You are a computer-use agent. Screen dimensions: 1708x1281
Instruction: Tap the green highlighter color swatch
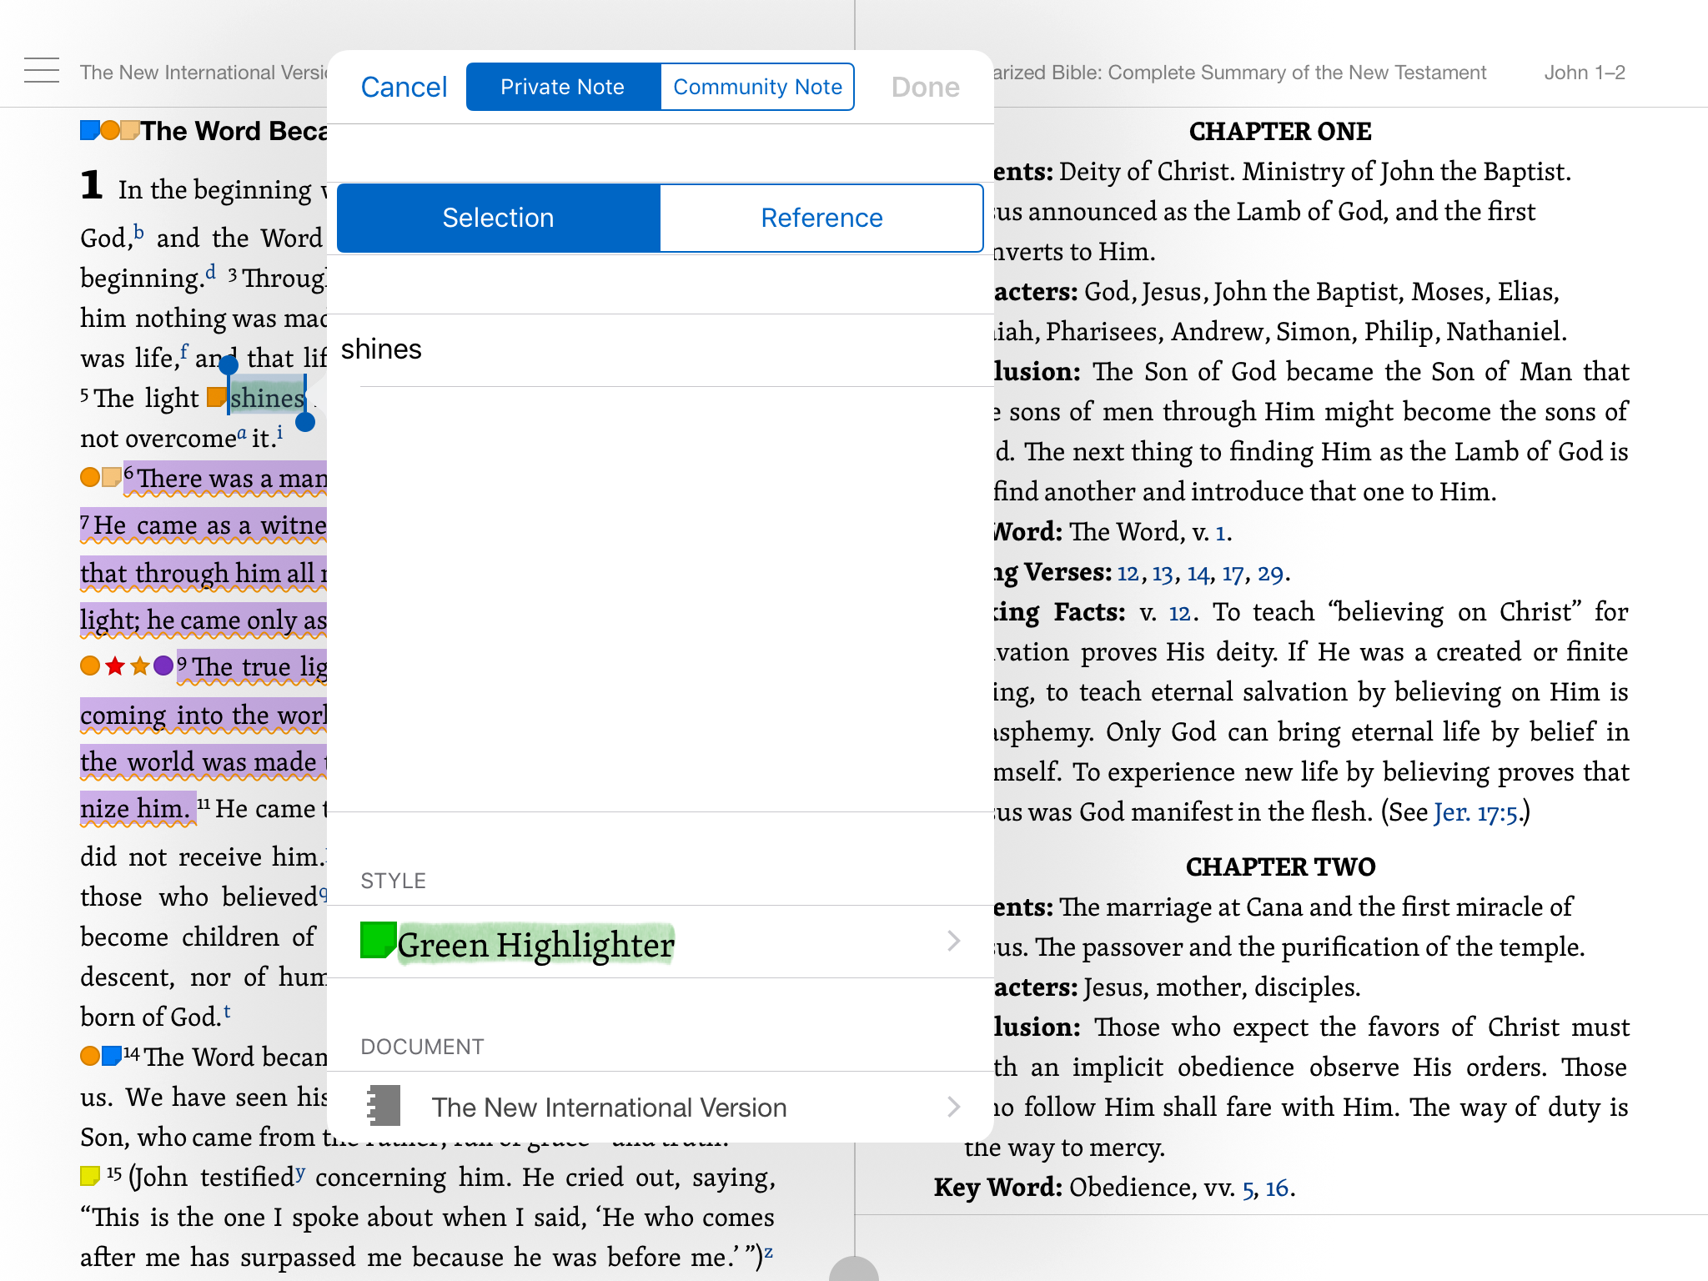(378, 941)
